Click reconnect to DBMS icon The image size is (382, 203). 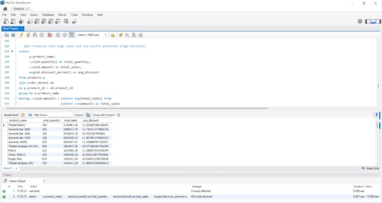(x=74, y=21)
